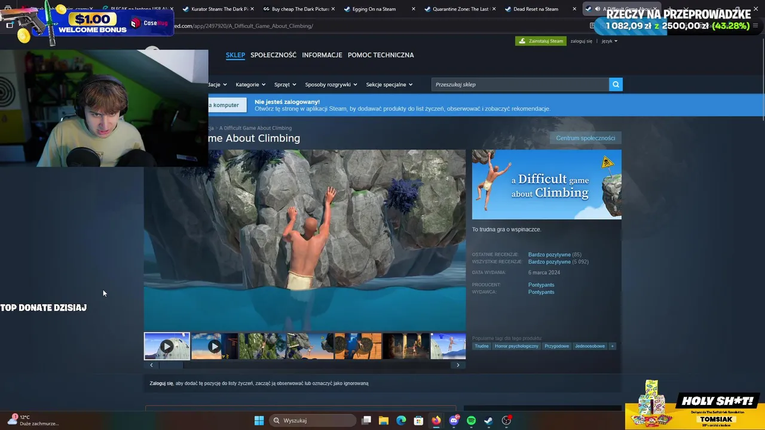Image resolution: width=765 pixels, height=430 pixels.
Task: Expand Sposoby rozgrywki dropdown
Action: pyautogui.click(x=331, y=84)
